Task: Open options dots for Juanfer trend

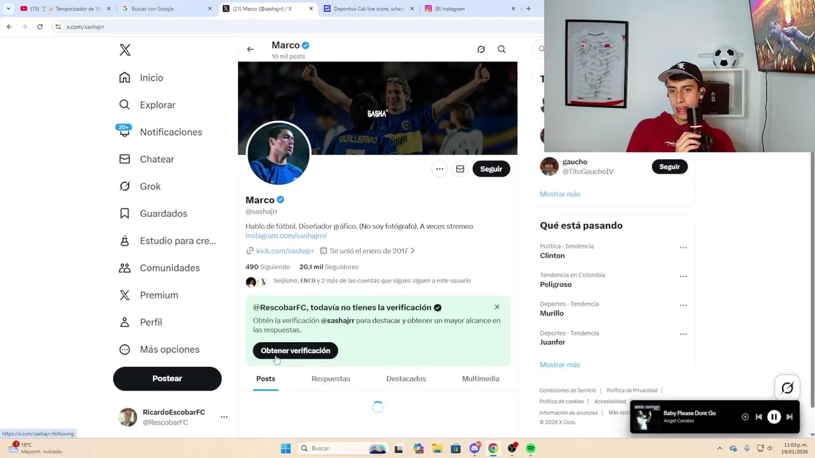Action: (683, 334)
